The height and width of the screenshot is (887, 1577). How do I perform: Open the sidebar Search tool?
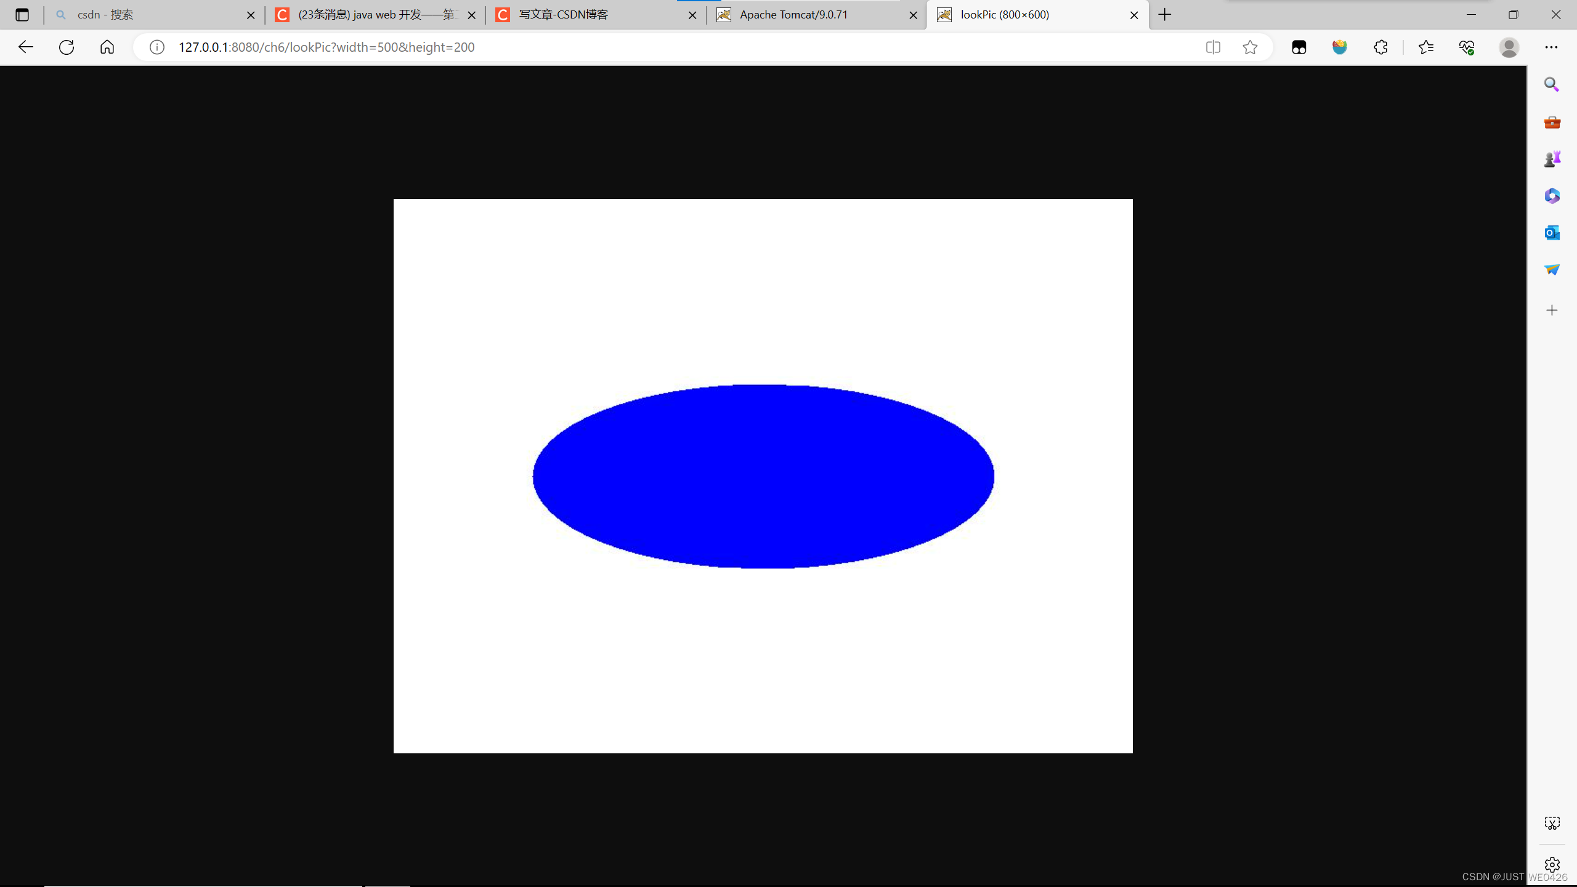coord(1552,84)
